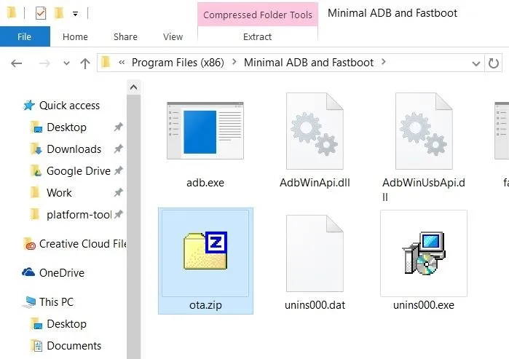This screenshot has height=359, width=509.
Task: Open Downloads in navigation pane
Action: [x=74, y=149]
